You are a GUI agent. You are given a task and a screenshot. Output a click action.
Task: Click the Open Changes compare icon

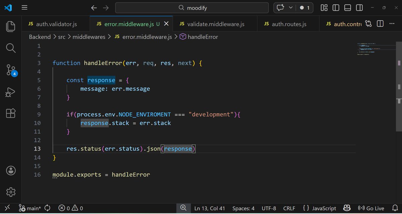[x=368, y=24]
